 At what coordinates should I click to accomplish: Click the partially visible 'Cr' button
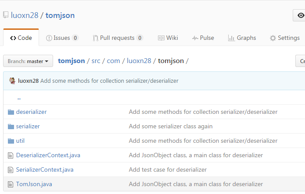pyautogui.click(x=300, y=61)
